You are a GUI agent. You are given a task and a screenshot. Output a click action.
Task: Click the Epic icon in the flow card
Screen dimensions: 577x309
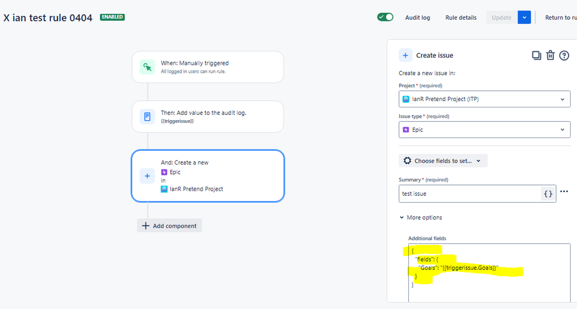[x=164, y=172]
